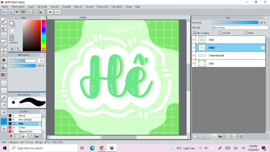Screen dimensions: 270x152
Task: Open the add-layer dropdown arrow in Layer panel
Action: coord(216,137)
